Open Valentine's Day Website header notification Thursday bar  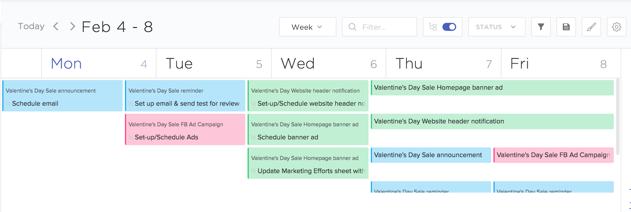pyautogui.click(x=492, y=121)
